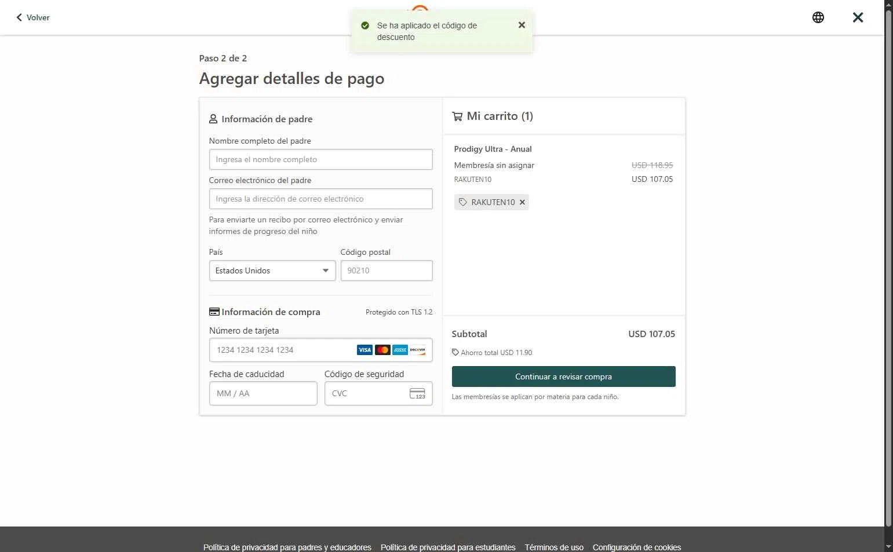Click the Protegido con TLS 1.2 text
The width and height of the screenshot is (893, 552).
(399, 312)
